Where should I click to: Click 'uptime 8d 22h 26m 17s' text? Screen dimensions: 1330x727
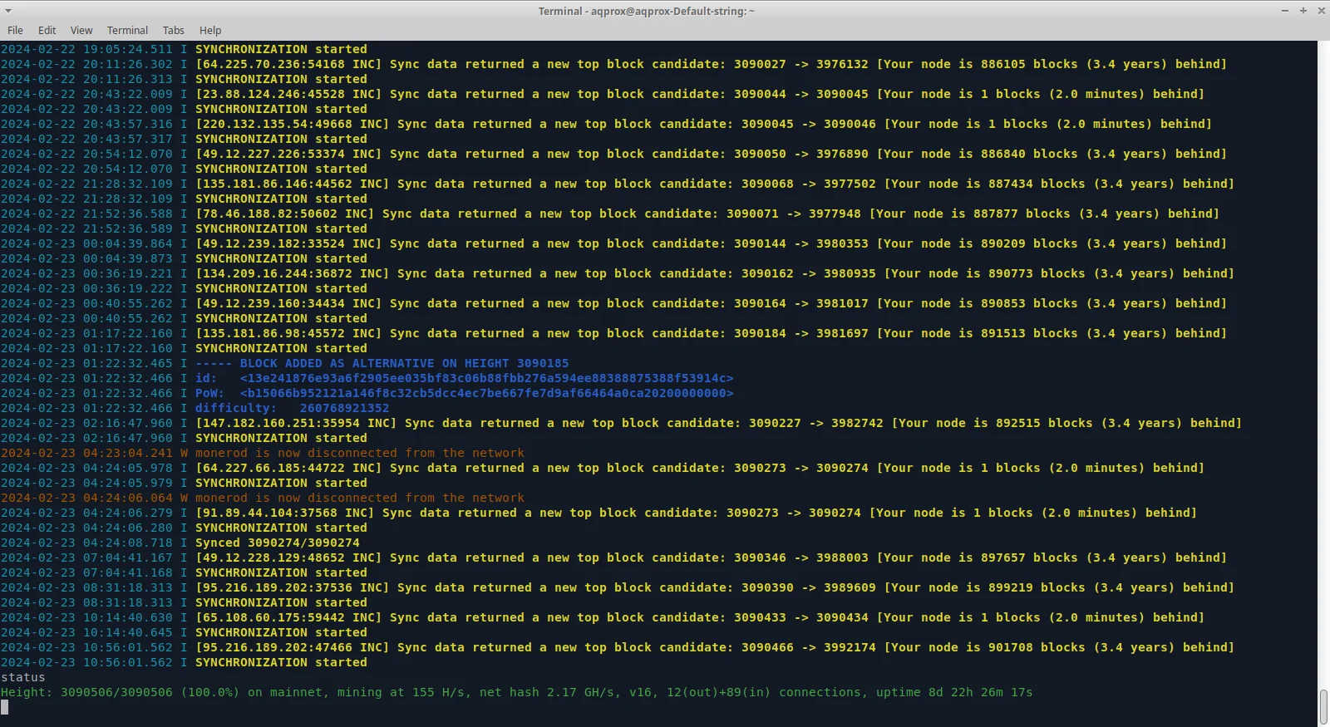pyautogui.click(x=954, y=692)
